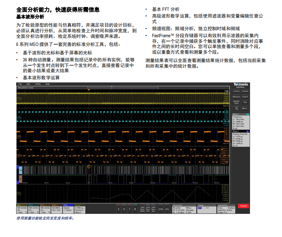Open the Utility menu
Viewport: 282px width, 237px height.
click(x=38, y=84)
